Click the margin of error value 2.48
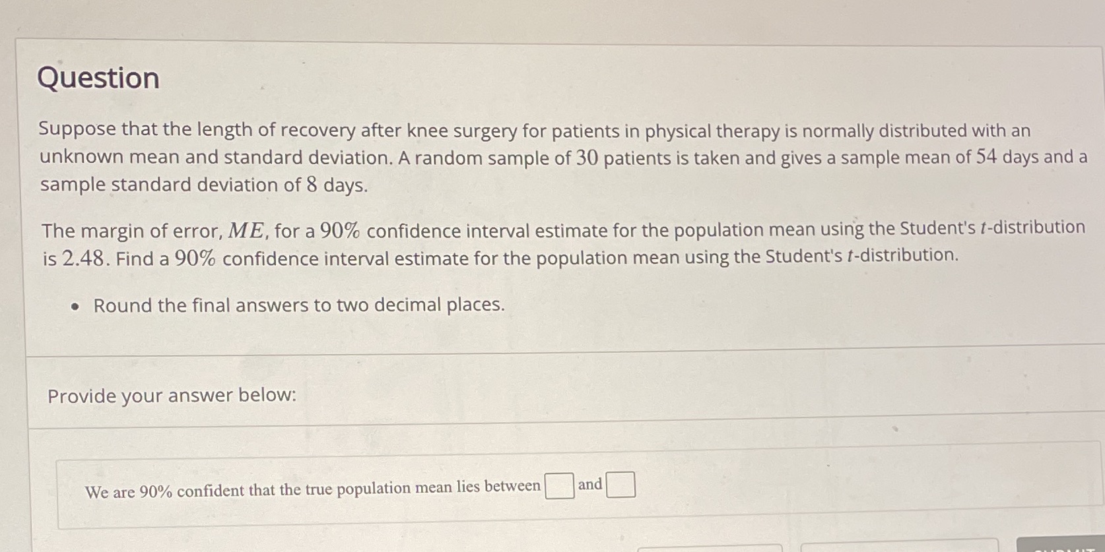The width and height of the screenshot is (1105, 552). [83, 259]
